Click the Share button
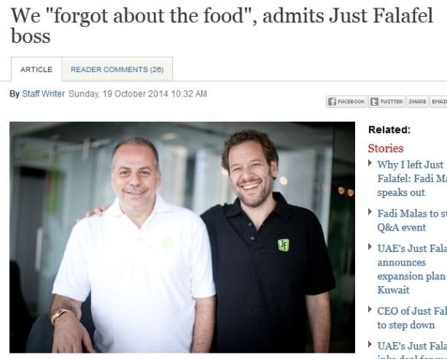 (x=417, y=102)
